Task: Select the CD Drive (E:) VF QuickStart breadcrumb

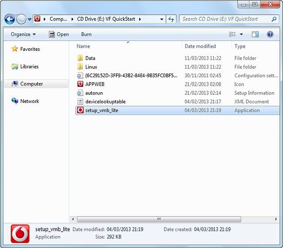Action: (x=106, y=19)
